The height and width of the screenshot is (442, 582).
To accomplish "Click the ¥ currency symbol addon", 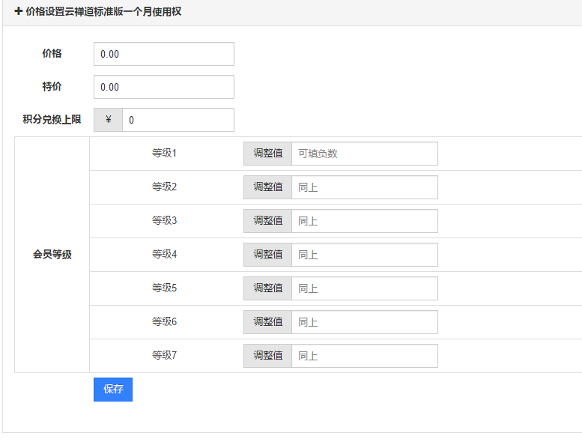I will (x=109, y=120).
